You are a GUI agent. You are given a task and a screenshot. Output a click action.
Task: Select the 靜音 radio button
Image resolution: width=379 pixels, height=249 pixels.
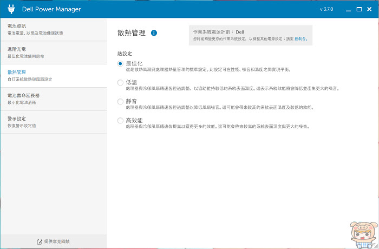click(120, 102)
